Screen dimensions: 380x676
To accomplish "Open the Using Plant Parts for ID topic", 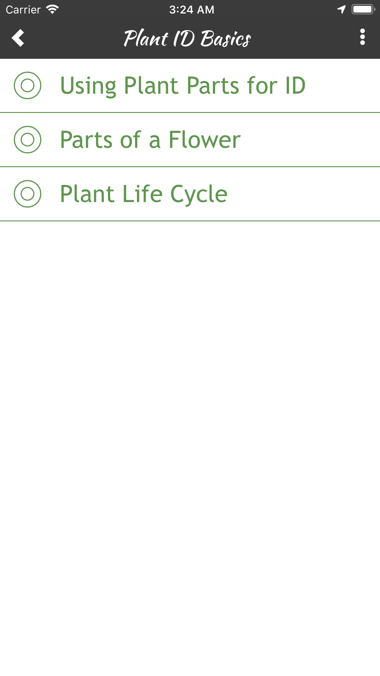I will [183, 85].
